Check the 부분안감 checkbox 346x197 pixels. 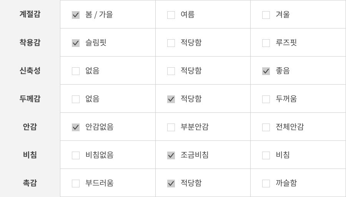tap(171, 127)
